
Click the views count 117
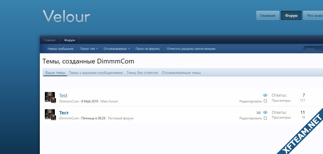tap(302, 100)
